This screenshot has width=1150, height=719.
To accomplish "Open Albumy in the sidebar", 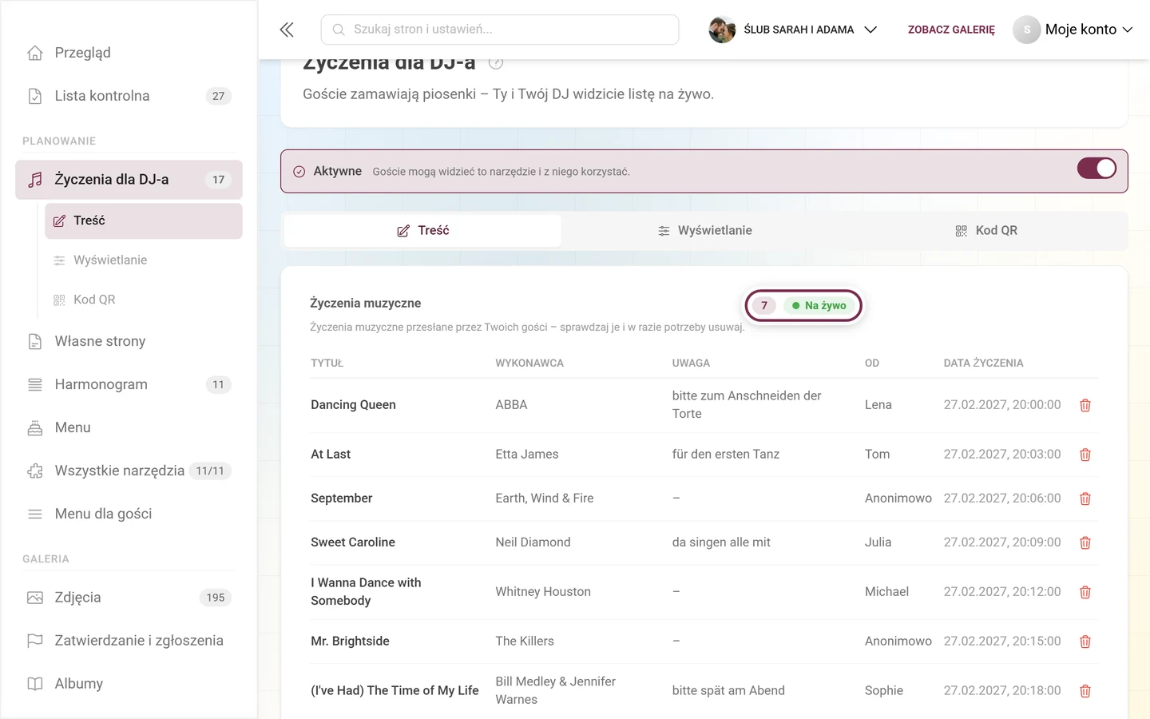I will pos(129,684).
